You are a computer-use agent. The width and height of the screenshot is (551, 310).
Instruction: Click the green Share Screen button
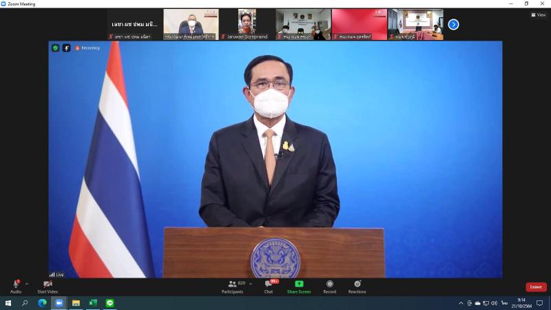point(299,287)
